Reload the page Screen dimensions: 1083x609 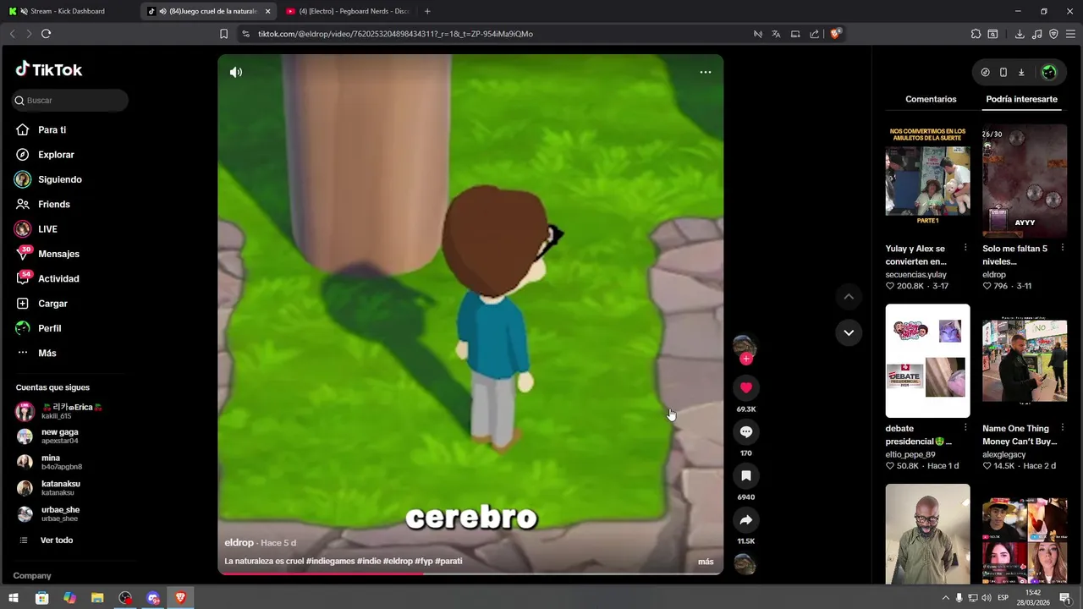47,34
